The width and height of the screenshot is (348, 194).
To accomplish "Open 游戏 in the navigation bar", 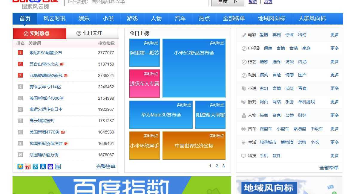I will (x=132, y=19).
